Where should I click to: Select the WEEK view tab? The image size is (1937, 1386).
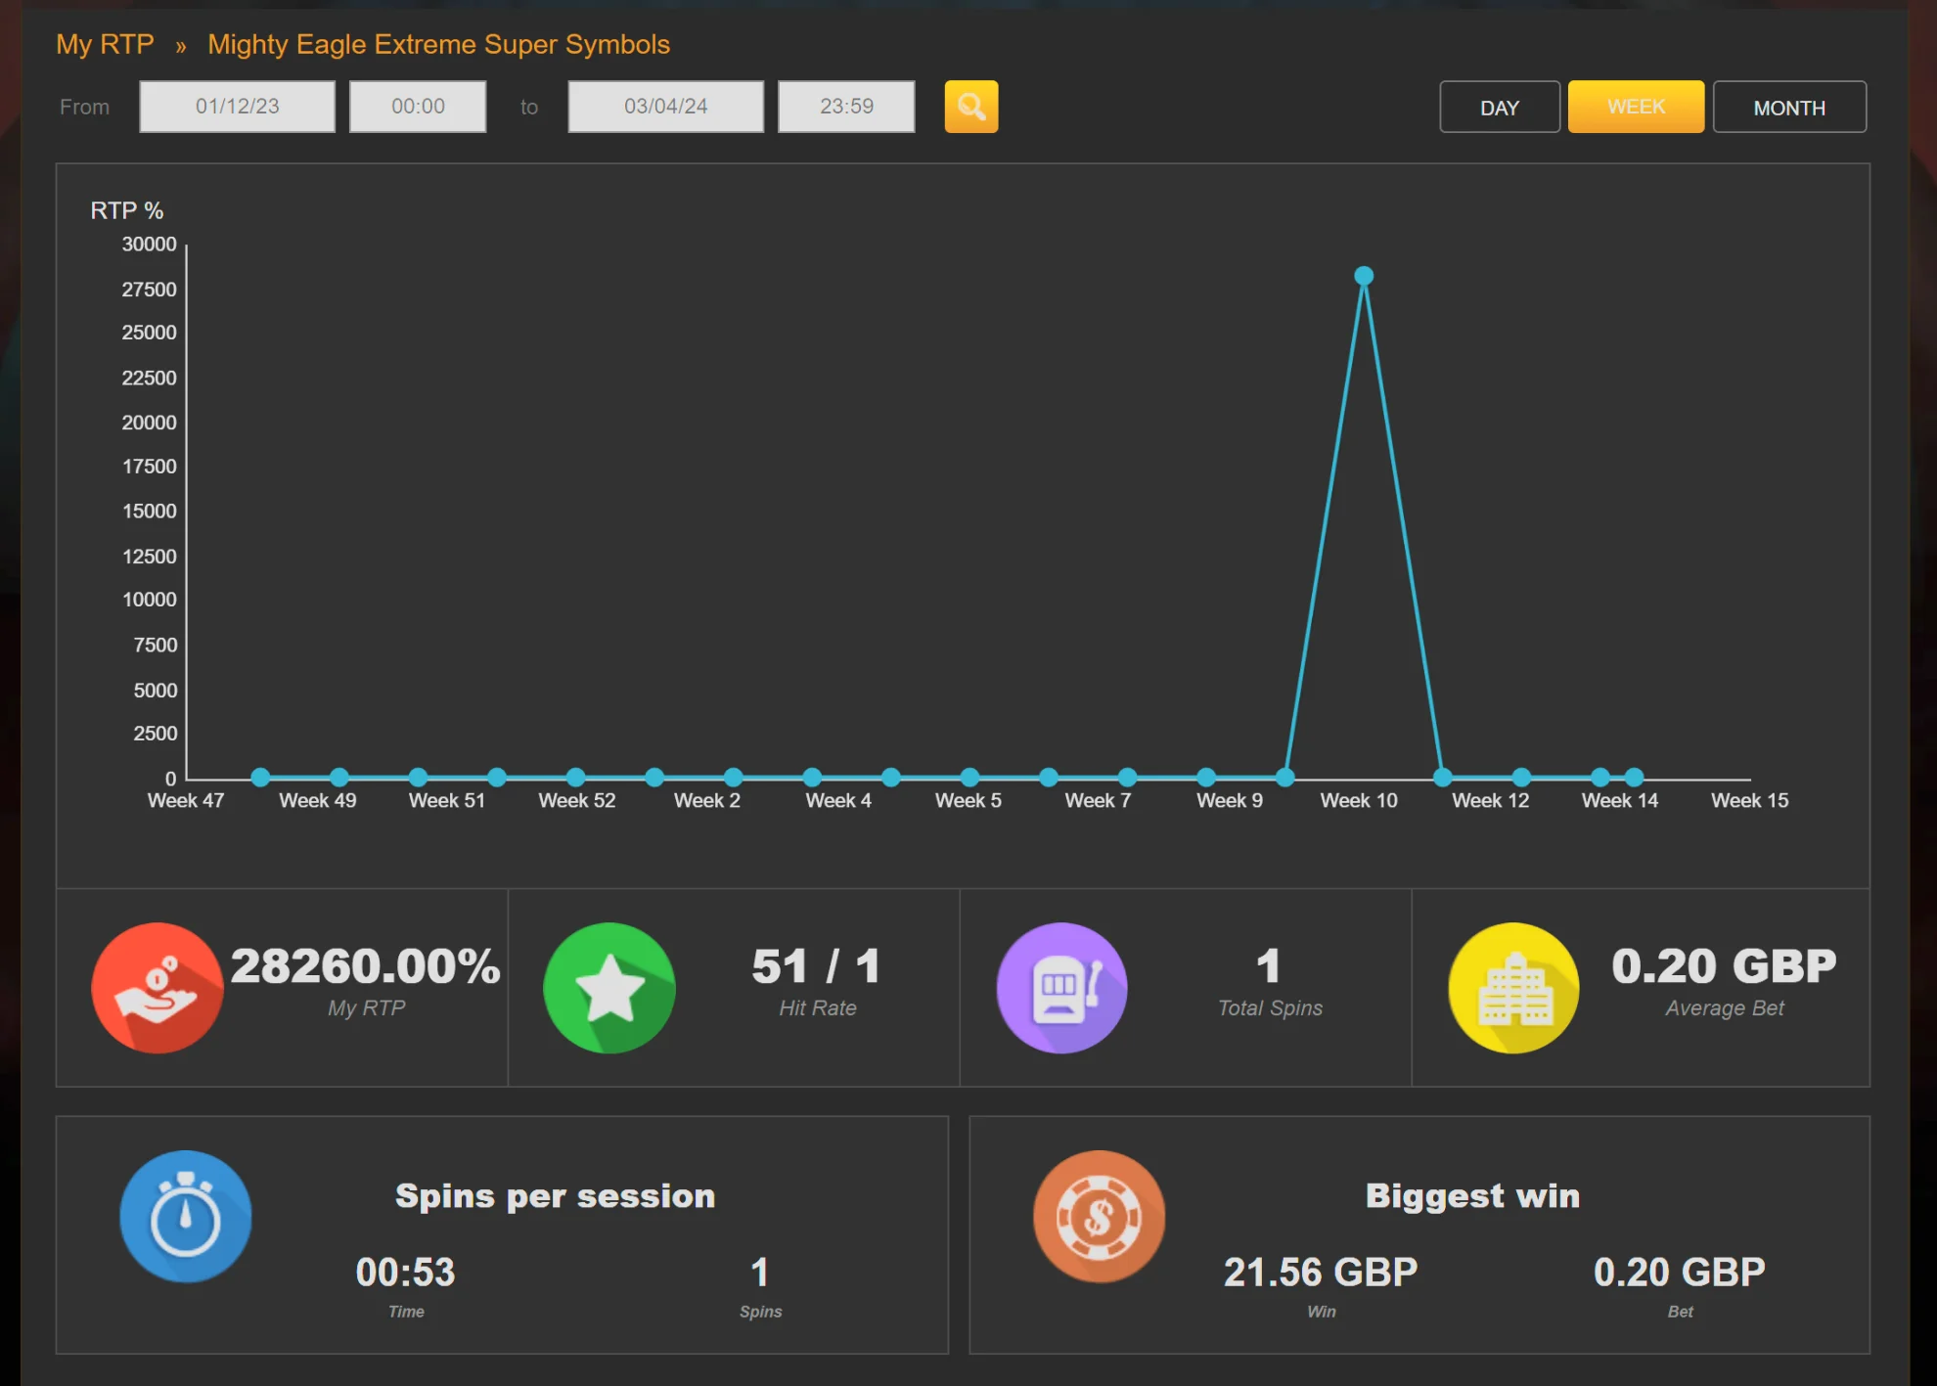pyautogui.click(x=1636, y=107)
